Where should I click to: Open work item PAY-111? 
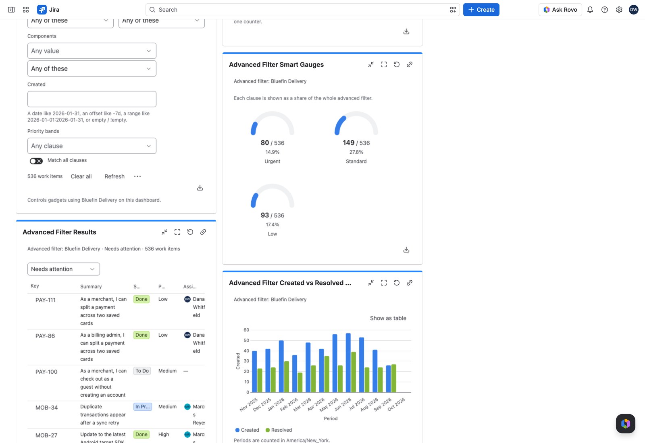tap(46, 300)
